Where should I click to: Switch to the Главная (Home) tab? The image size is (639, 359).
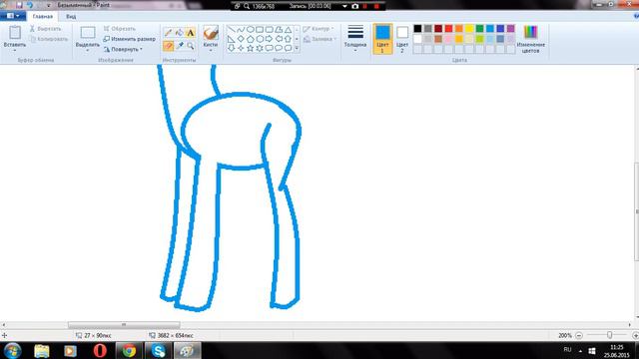coord(42,17)
